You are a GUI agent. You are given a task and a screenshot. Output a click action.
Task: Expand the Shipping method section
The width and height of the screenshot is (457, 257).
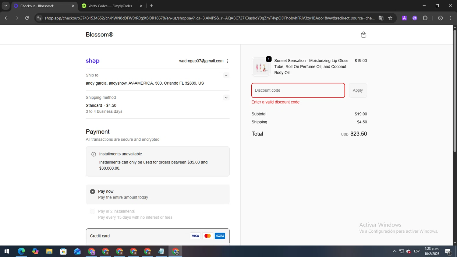[x=226, y=98]
